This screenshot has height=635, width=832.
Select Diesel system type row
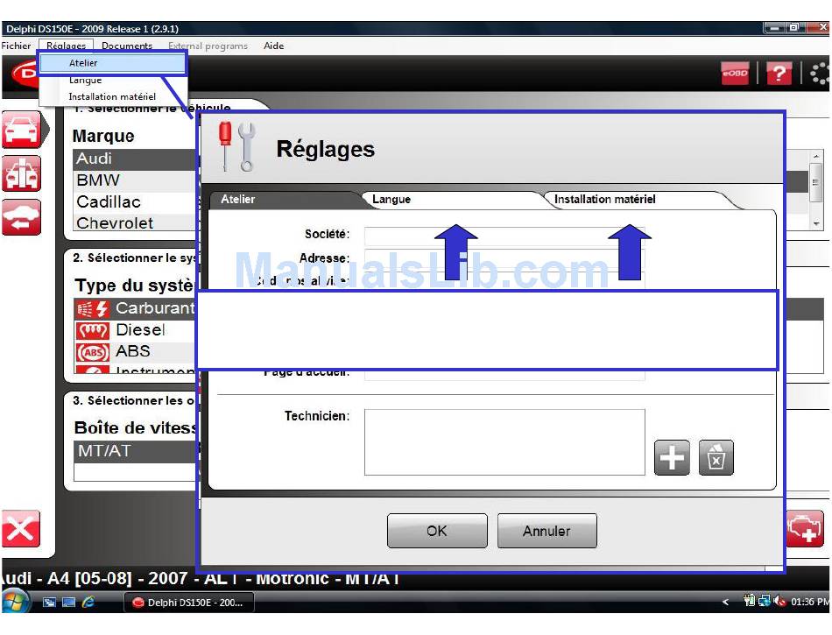point(136,330)
